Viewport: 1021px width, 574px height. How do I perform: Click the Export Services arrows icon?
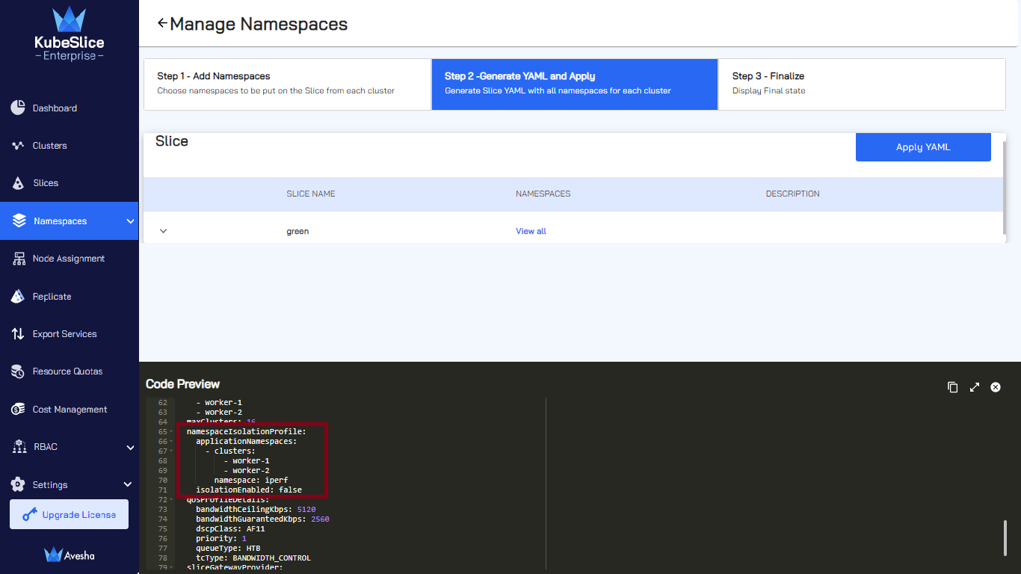click(x=18, y=334)
